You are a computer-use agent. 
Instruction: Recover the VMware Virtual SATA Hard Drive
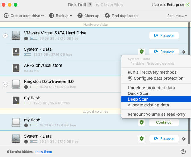pyautogui.click(x=164, y=35)
